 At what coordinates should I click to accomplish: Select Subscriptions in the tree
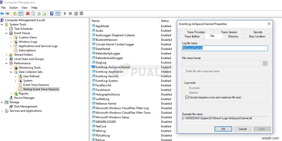27,50
